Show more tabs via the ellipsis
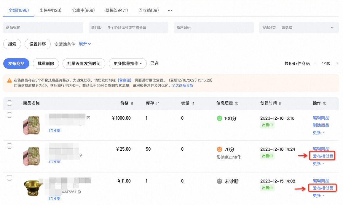This screenshot has height=205, width=343. click(170, 10)
